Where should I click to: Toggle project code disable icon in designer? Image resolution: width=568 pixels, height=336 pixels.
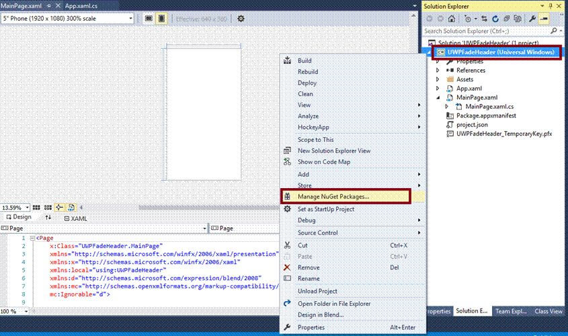(71, 208)
